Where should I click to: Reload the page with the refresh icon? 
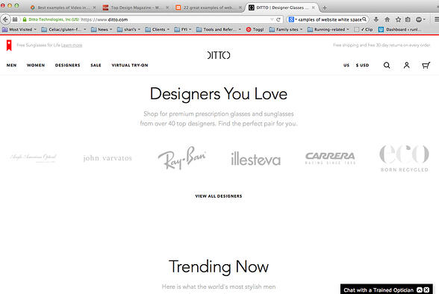[x=278, y=19]
